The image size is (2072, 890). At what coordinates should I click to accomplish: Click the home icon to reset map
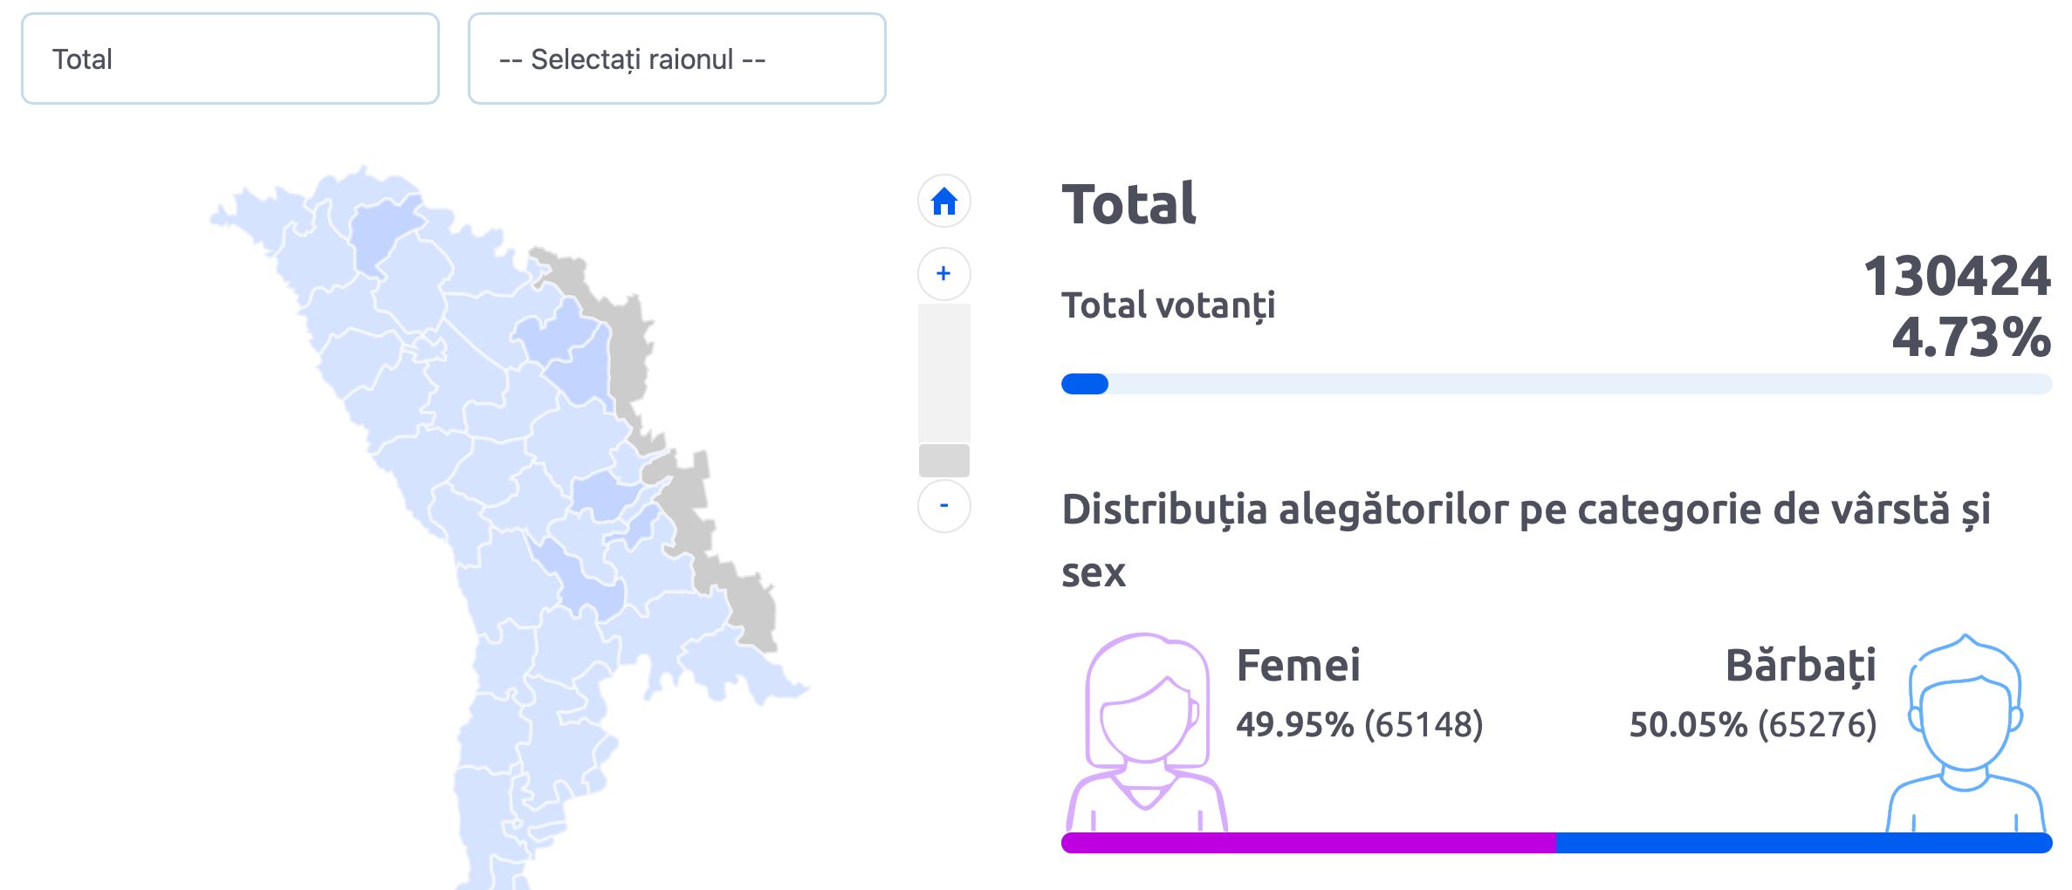[x=943, y=202]
